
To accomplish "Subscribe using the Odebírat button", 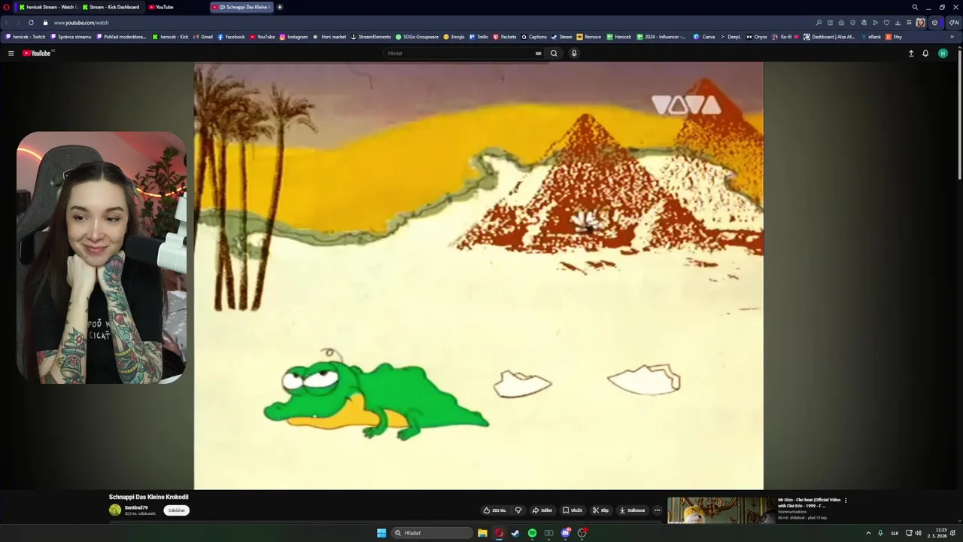I will (177, 510).
